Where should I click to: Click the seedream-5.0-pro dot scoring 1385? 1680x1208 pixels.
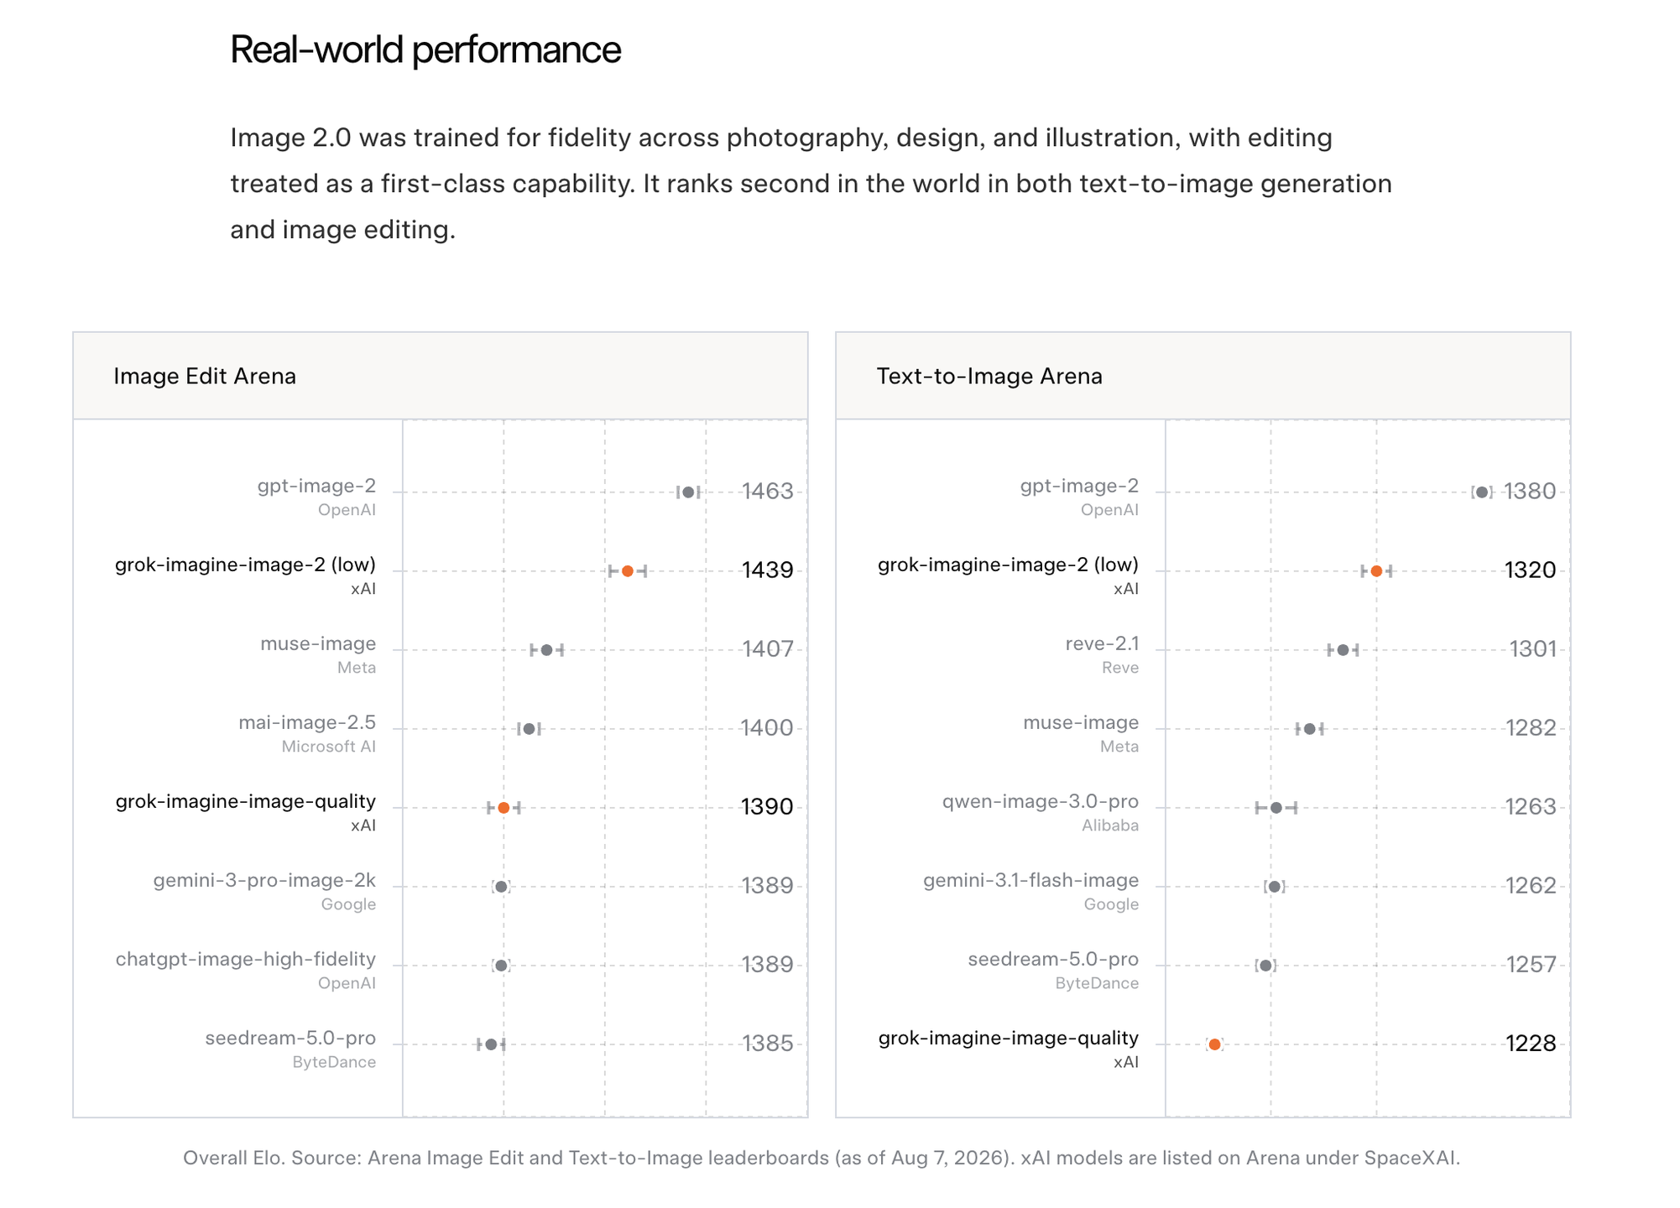(491, 1044)
